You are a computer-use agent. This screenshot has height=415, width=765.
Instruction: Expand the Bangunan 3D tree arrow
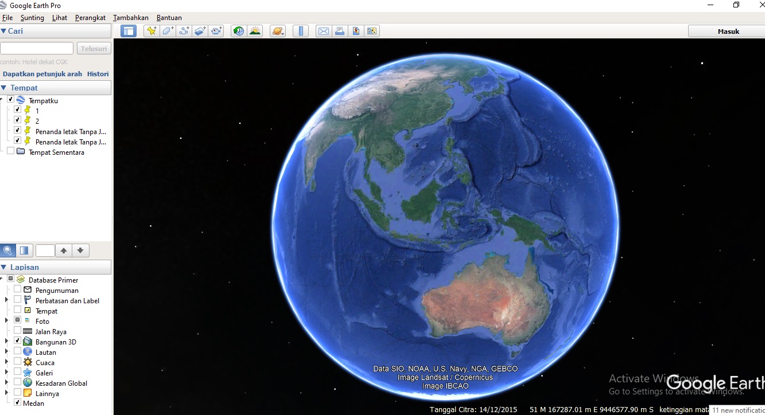click(x=7, y=341)
